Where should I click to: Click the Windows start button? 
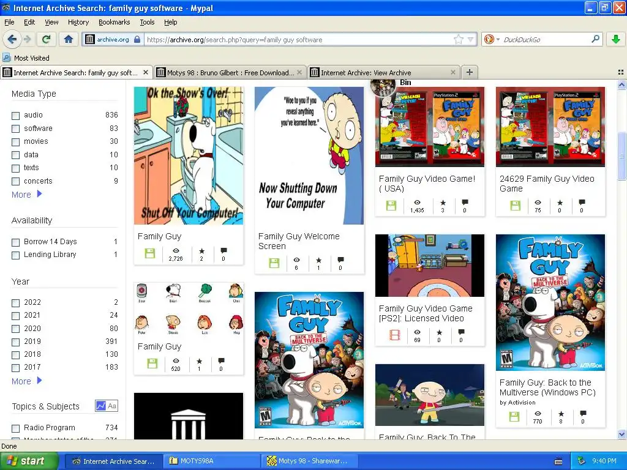tap(29, 461)
